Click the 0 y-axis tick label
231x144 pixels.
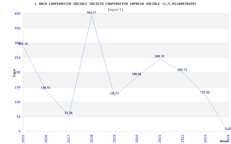point(19,131)
